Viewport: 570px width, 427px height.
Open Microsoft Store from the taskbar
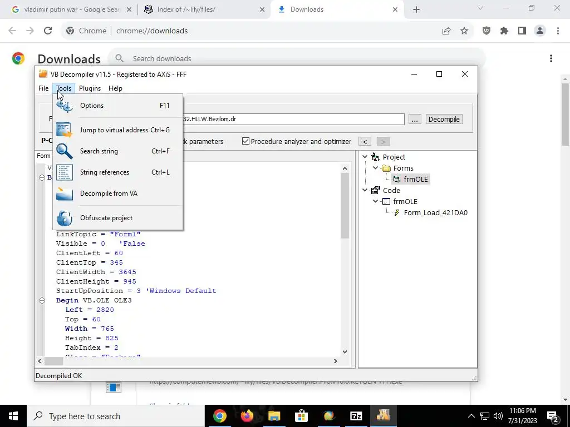(301, 416)
